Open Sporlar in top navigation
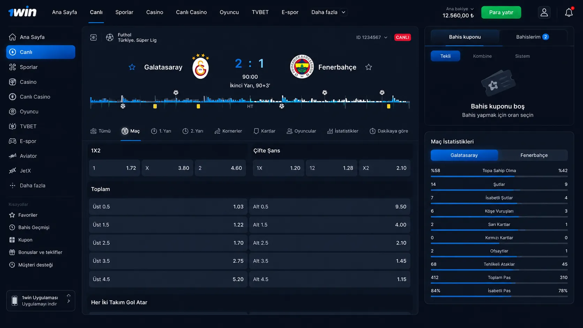This screenshot has height=328, width=583. coord(124,12)
